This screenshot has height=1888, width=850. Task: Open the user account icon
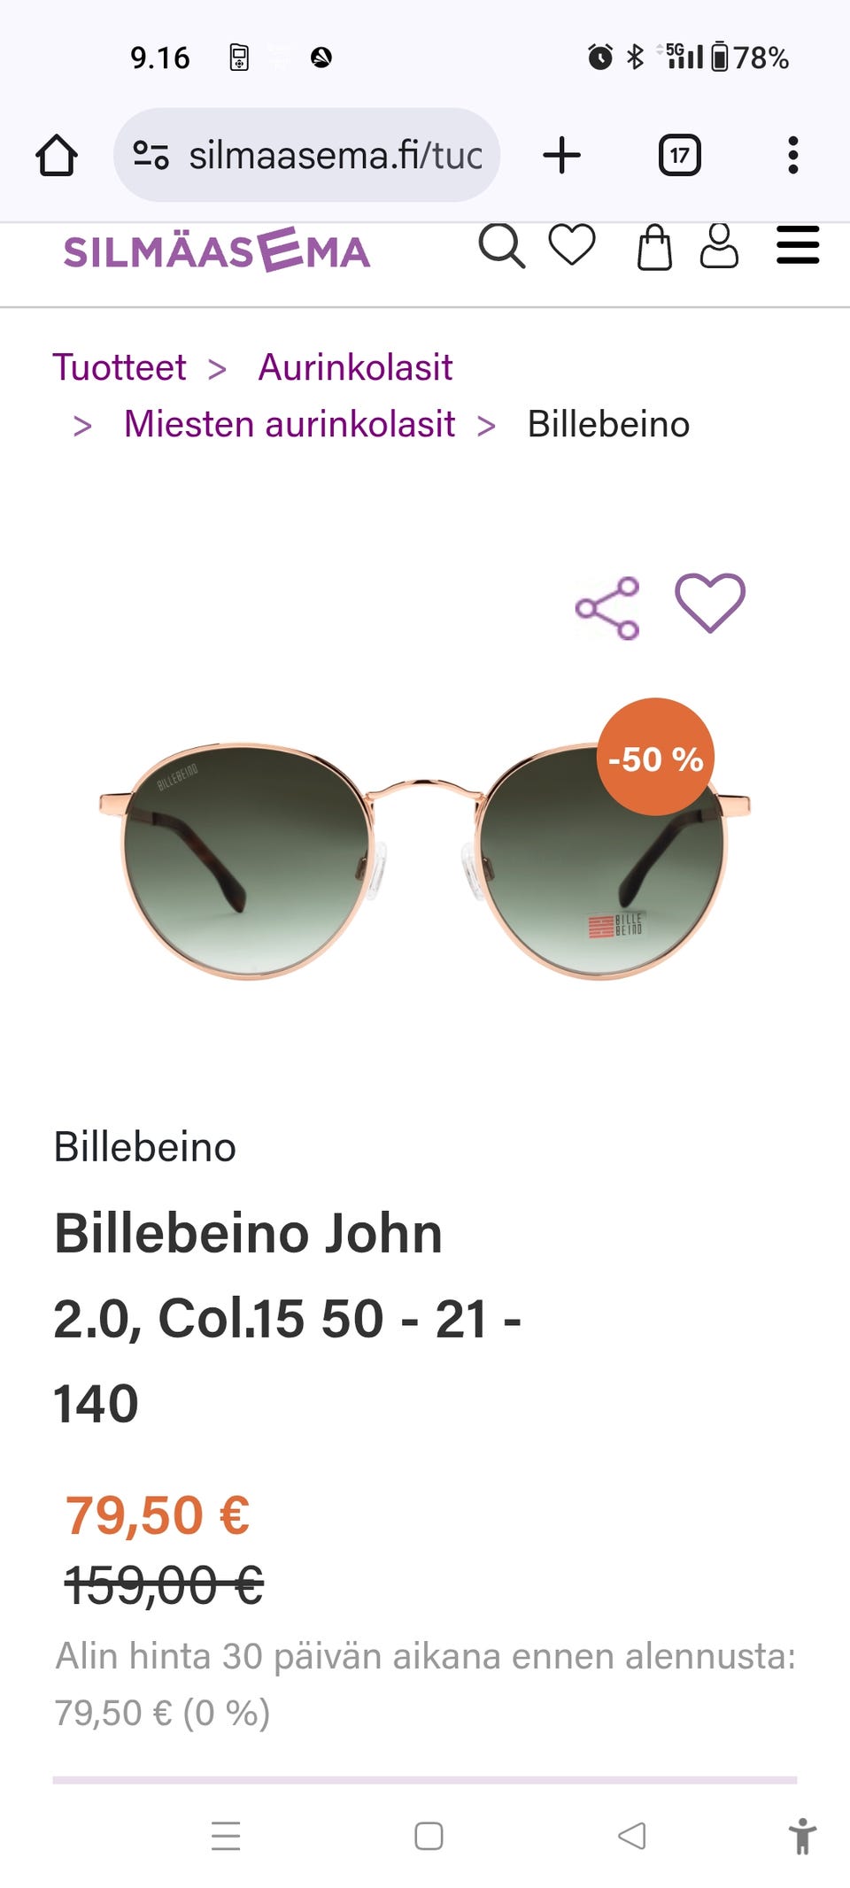click(719, 246)
